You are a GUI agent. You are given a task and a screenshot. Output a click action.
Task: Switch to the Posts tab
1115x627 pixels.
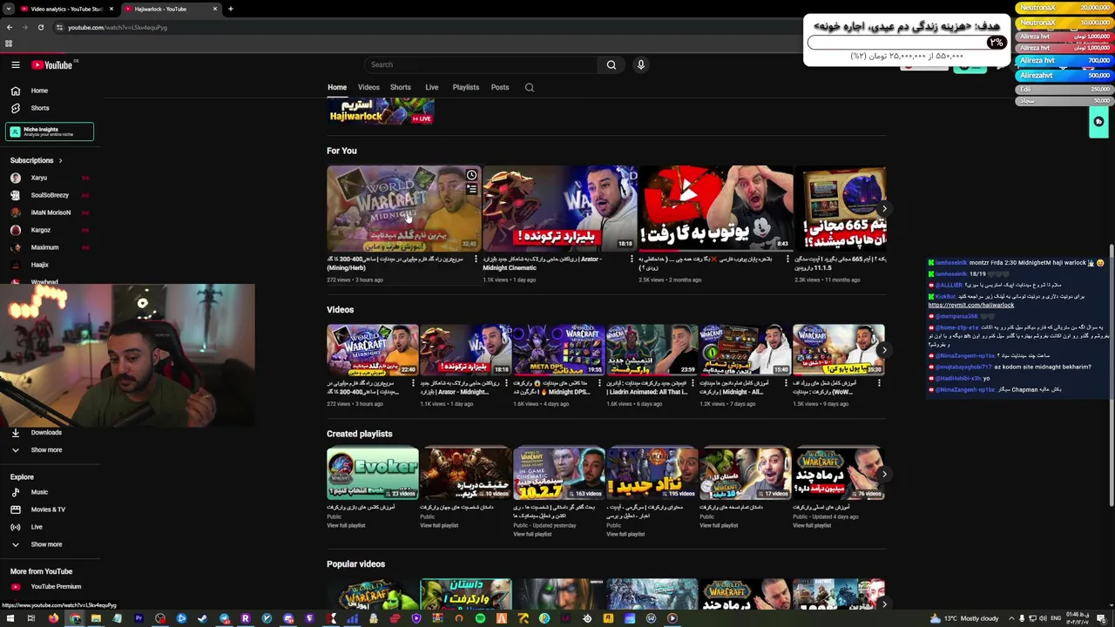[500, 87]
